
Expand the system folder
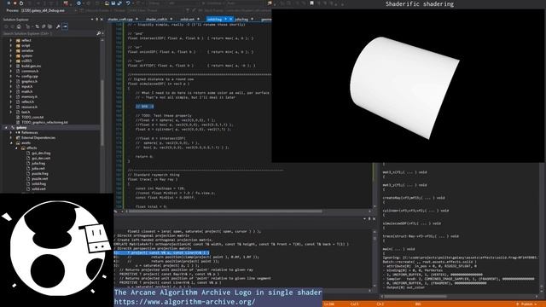[x=11, y=55]
